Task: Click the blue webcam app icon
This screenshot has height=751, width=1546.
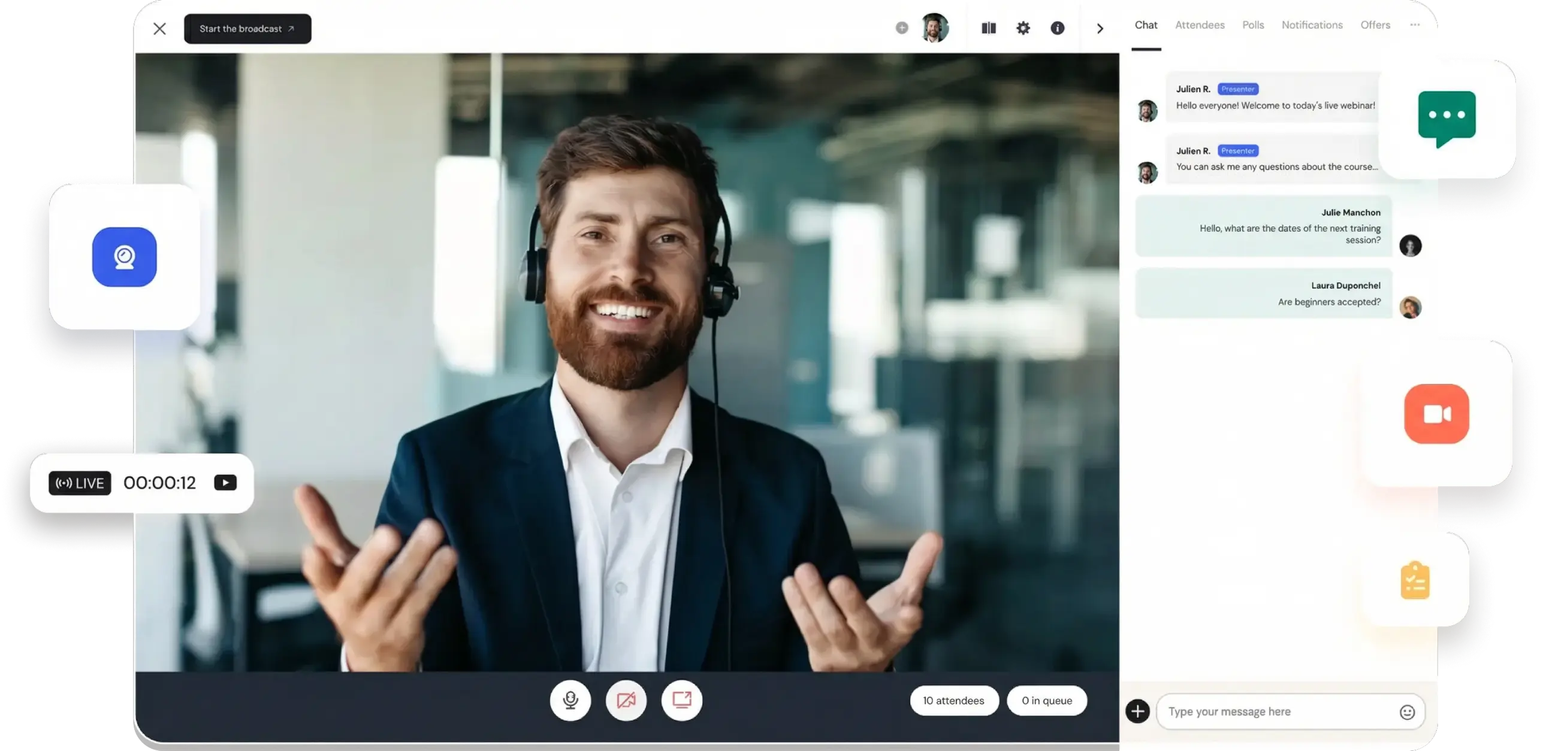Action: coord(123,257)
